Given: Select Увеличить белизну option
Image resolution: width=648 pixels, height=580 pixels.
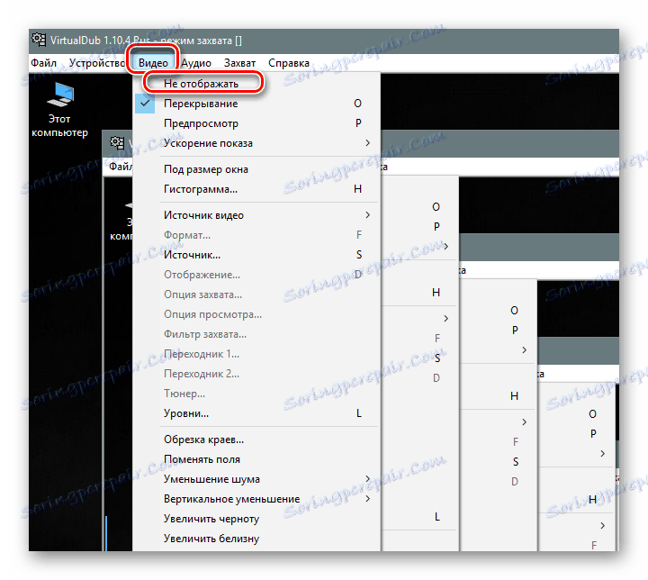Looking at the screenshot, I should (256, 539).
